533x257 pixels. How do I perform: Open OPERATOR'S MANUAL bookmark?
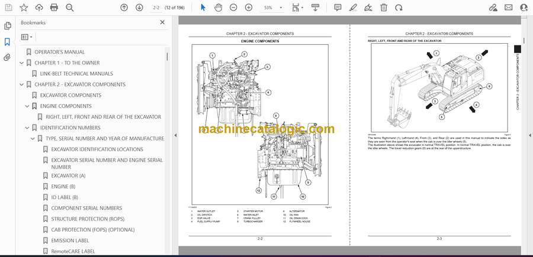click(x=60, y=52)
